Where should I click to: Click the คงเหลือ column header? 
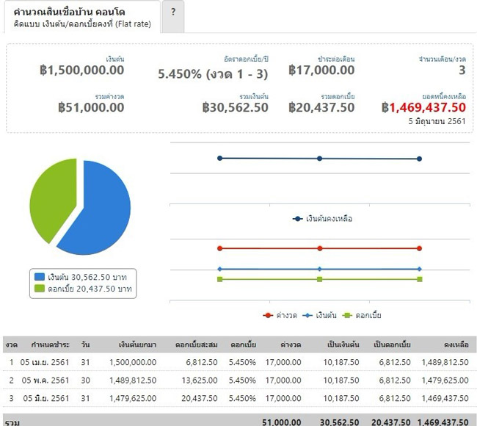456,344
